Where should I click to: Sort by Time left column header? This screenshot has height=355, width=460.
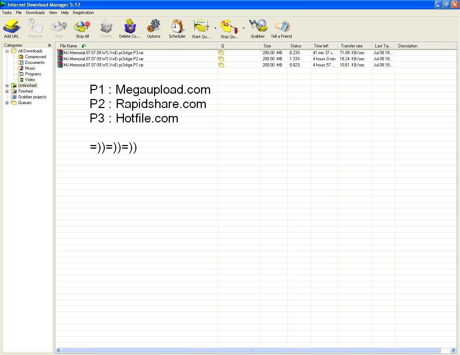tap(324, 46)
